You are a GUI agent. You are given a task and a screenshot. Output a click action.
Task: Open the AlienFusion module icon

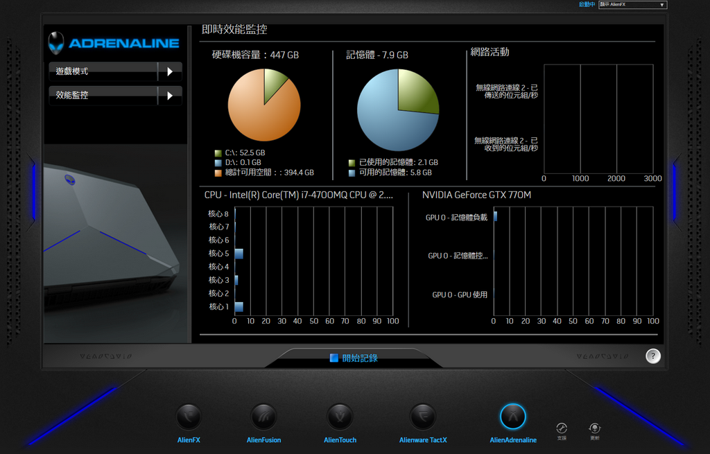click(x=263, y=417)
